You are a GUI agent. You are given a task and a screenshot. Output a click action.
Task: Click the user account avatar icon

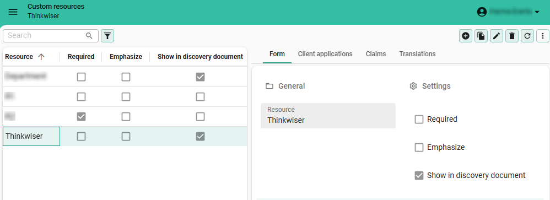(x=482, y=12)
